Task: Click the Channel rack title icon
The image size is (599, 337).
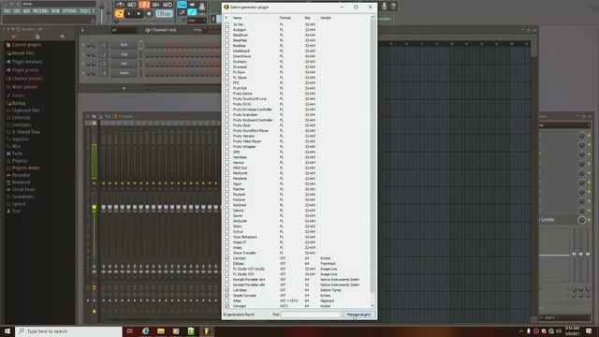Action: click(x=148, y=30)
